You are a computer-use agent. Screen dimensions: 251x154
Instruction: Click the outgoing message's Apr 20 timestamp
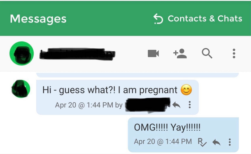[x=163, y=142]
